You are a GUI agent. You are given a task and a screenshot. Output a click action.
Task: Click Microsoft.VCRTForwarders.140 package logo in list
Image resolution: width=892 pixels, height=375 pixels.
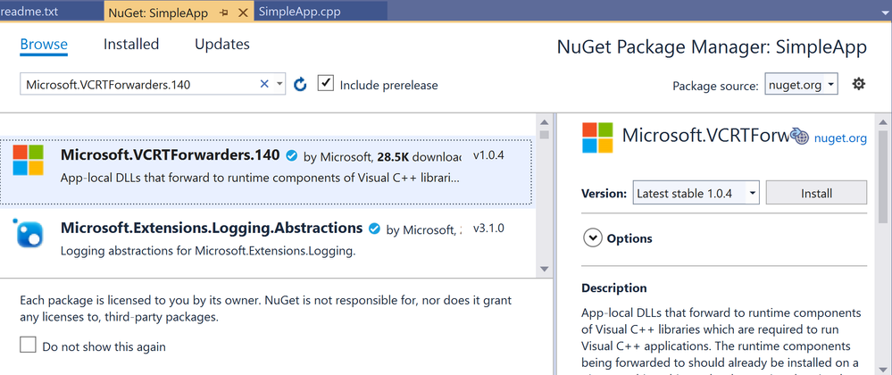28,161
